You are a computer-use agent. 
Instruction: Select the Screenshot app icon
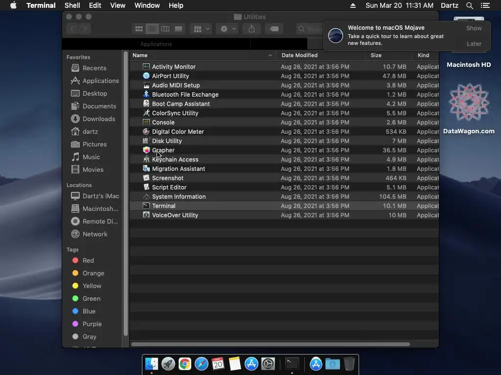[146, 178]
